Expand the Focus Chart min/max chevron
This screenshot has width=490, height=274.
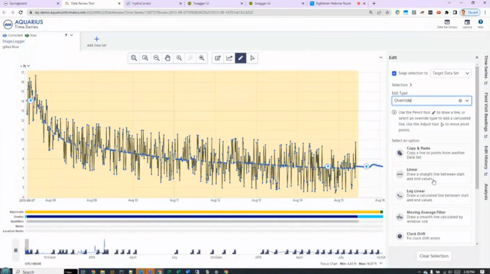pyautogui.click(x=381, y=264)
